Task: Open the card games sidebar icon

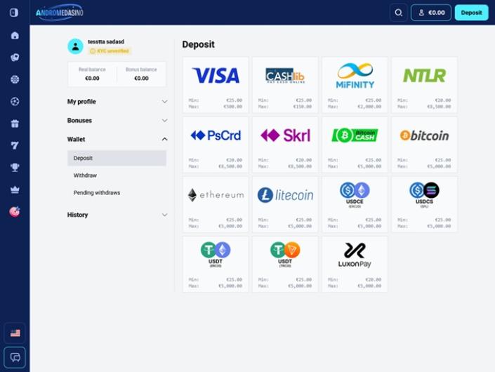Action: pos(15,58)
